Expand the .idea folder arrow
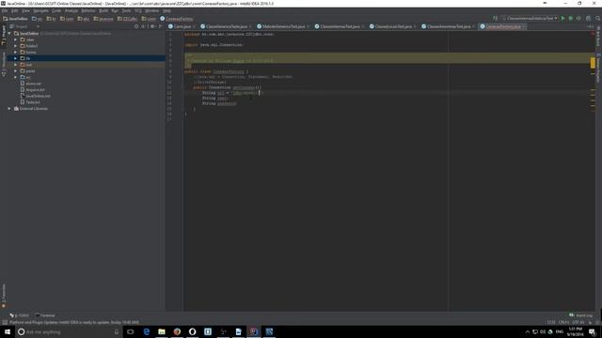 coord(15,39)
